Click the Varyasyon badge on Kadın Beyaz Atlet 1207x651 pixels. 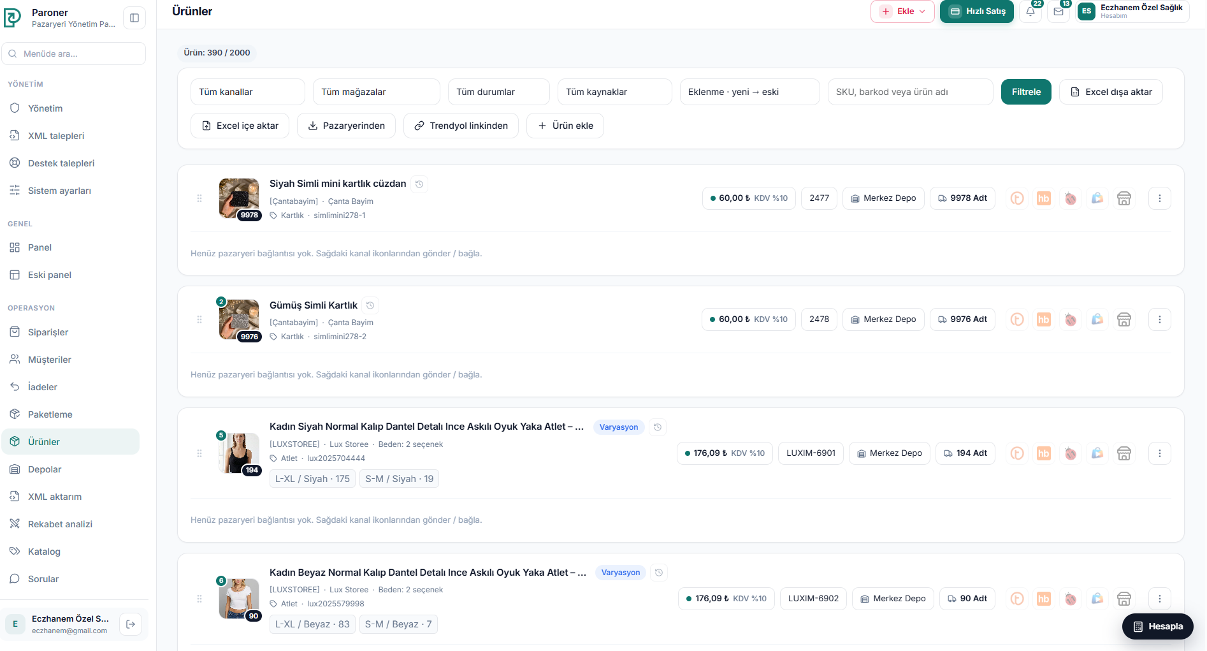tap(621, 573)
